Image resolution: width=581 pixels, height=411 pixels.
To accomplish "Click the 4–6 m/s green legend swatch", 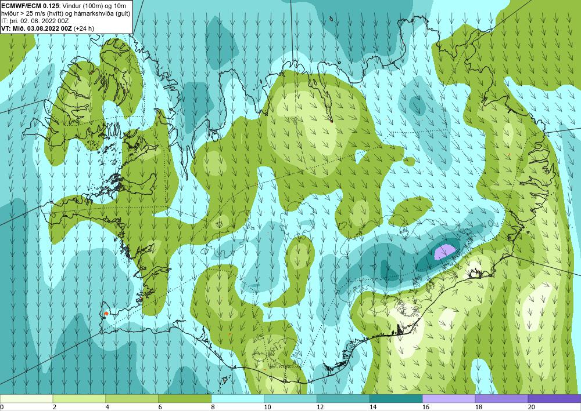I will (x=132, y=398).
